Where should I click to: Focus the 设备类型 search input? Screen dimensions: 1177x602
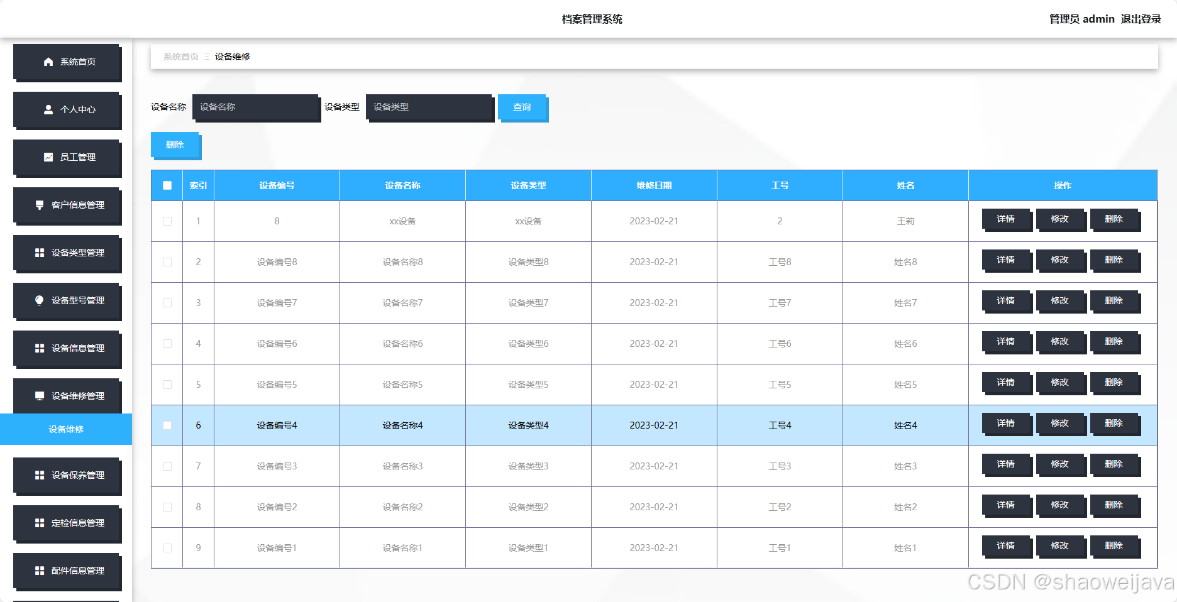click(429, 107)
